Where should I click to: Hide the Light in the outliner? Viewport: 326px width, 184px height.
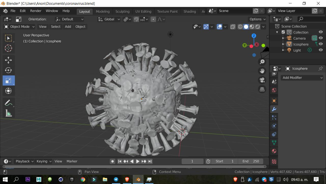click(321, 50)
